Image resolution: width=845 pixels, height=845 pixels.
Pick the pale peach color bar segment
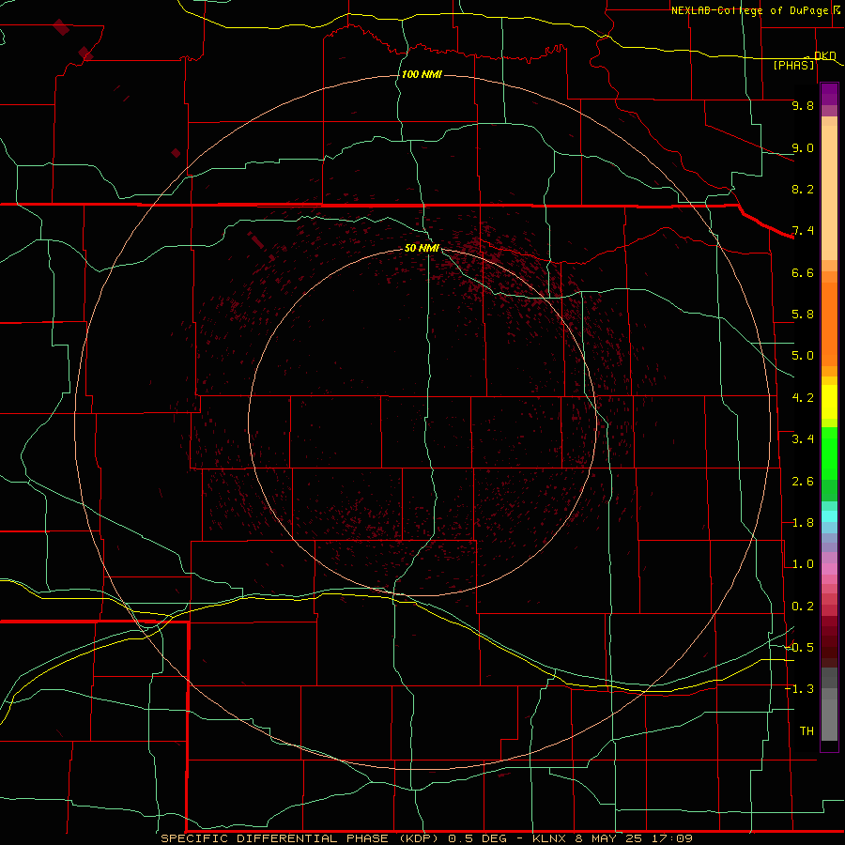click(x=829, y=192)
